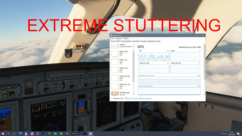Open the notification Action Center

[x=238, y=134]
